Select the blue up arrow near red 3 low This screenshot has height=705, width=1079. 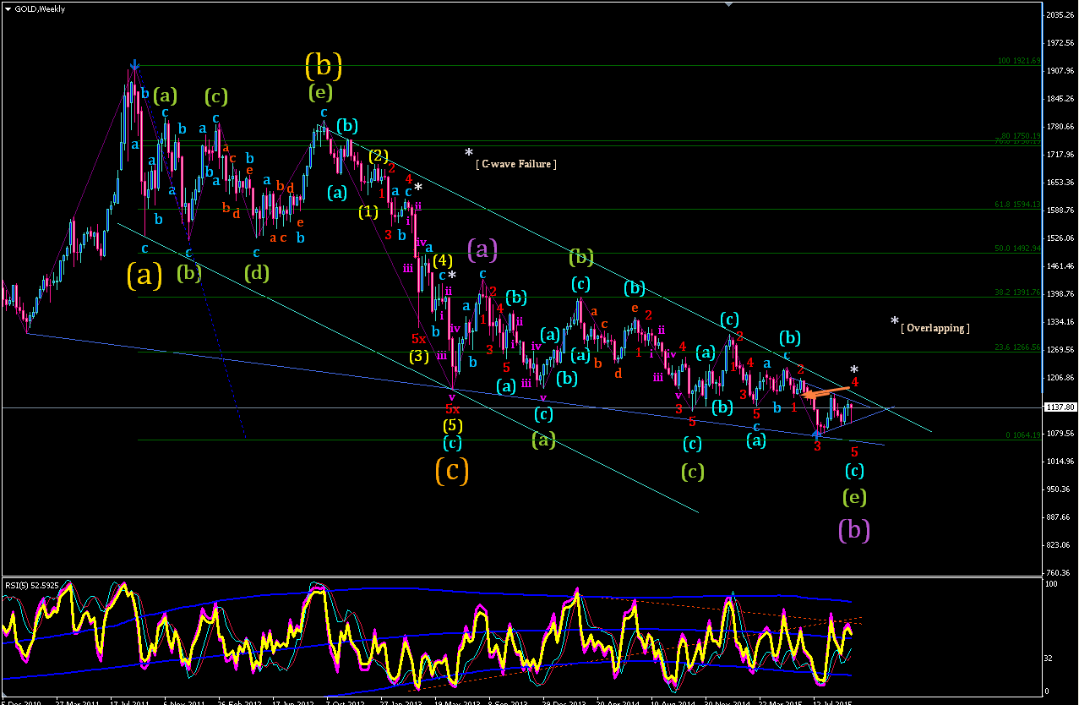coord(815,434)
